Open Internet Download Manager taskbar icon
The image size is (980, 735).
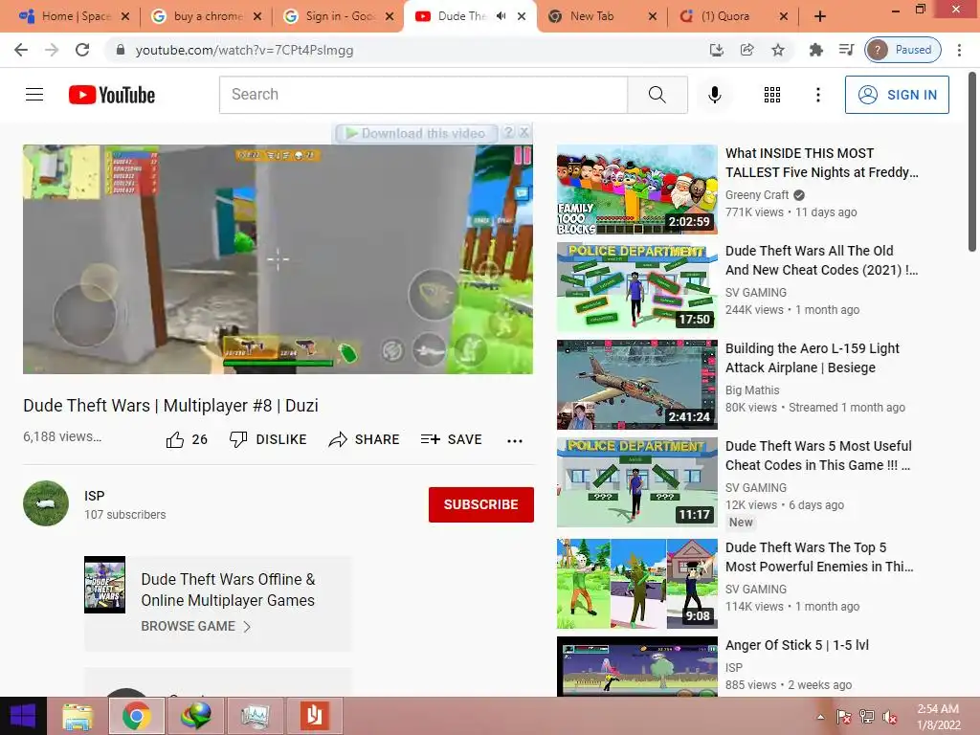pyautogui.click(x=195, y=716)
